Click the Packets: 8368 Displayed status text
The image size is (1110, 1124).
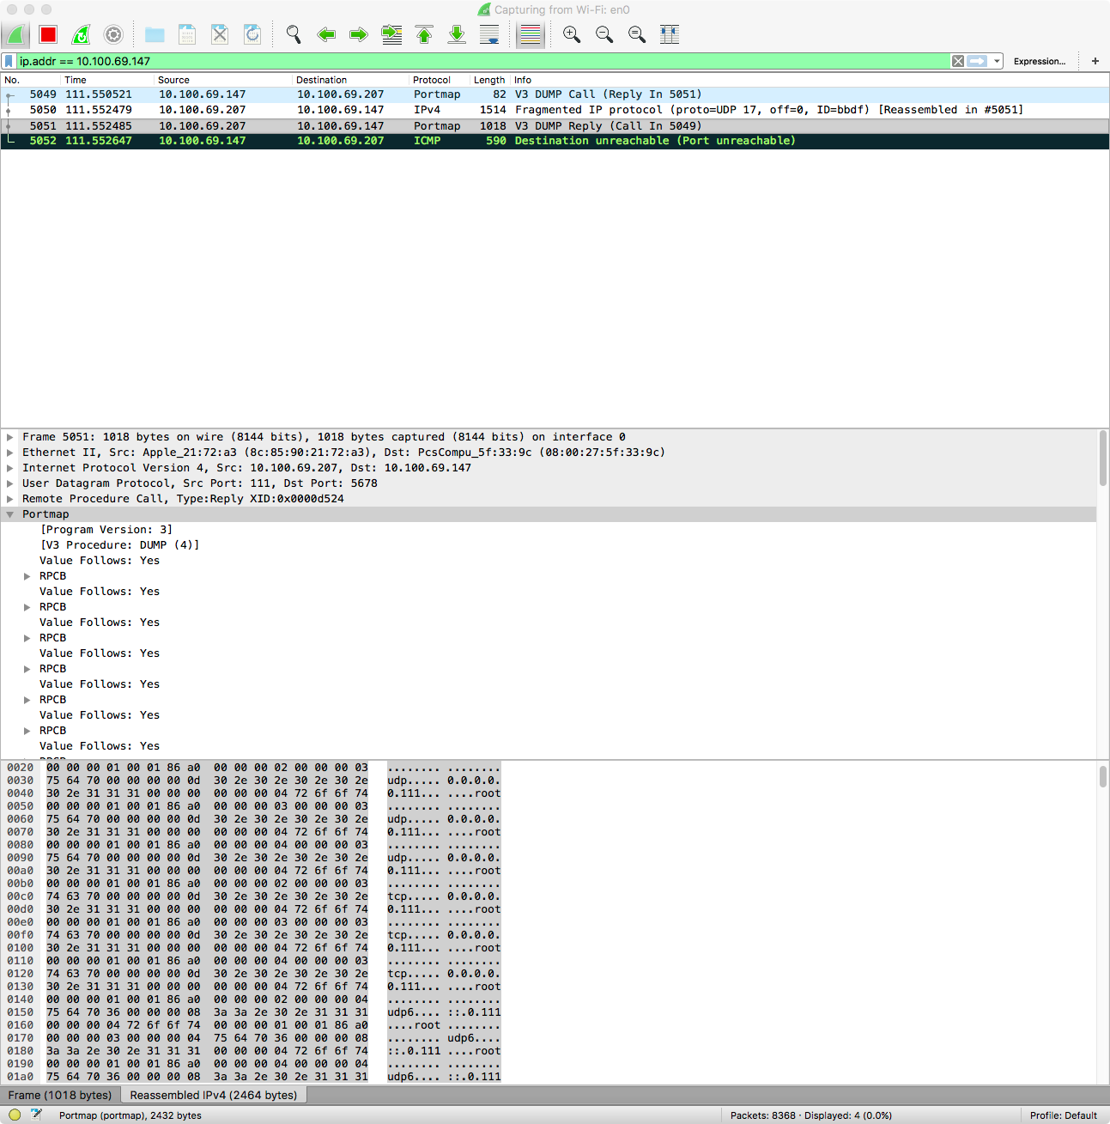click(811, 1115)
